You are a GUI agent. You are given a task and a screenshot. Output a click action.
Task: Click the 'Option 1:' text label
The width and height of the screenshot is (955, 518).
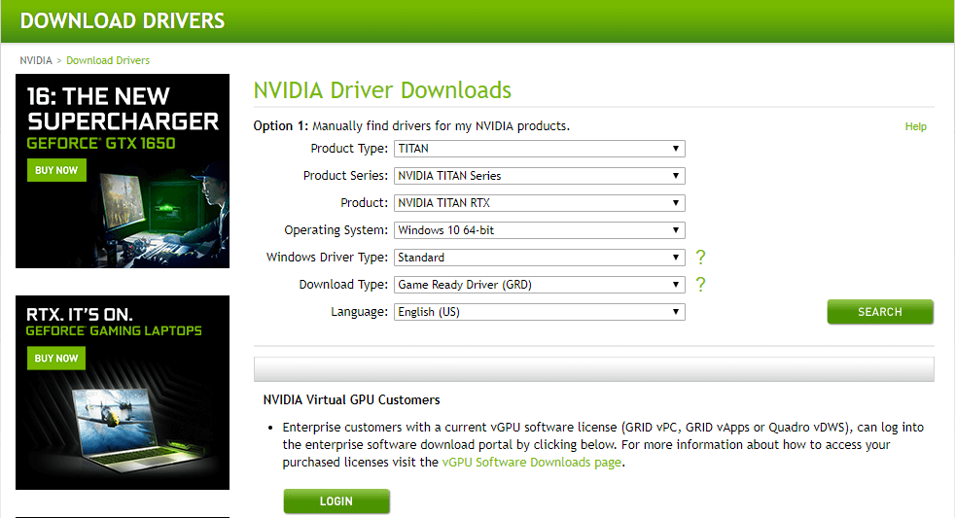click(281, 126)
